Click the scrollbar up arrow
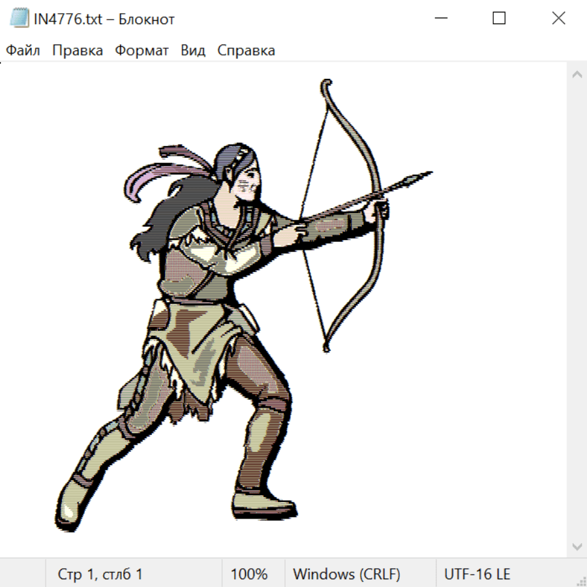 click(x=577, y=74)
